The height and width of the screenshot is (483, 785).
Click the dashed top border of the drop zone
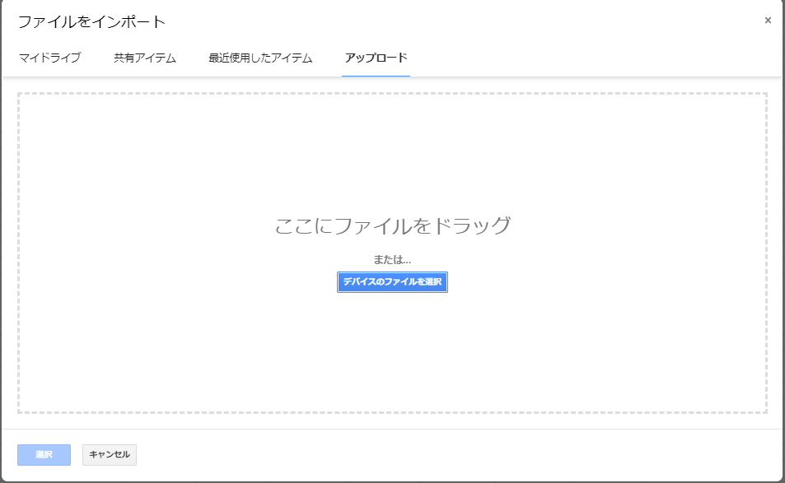(x=392, y=93)
